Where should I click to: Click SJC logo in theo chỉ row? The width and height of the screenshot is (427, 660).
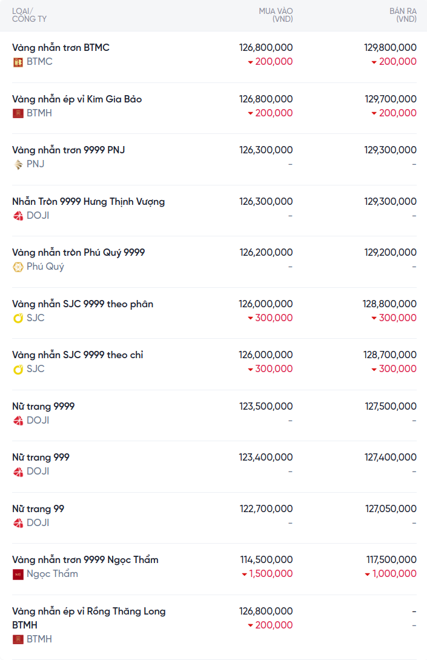(18, 369)
